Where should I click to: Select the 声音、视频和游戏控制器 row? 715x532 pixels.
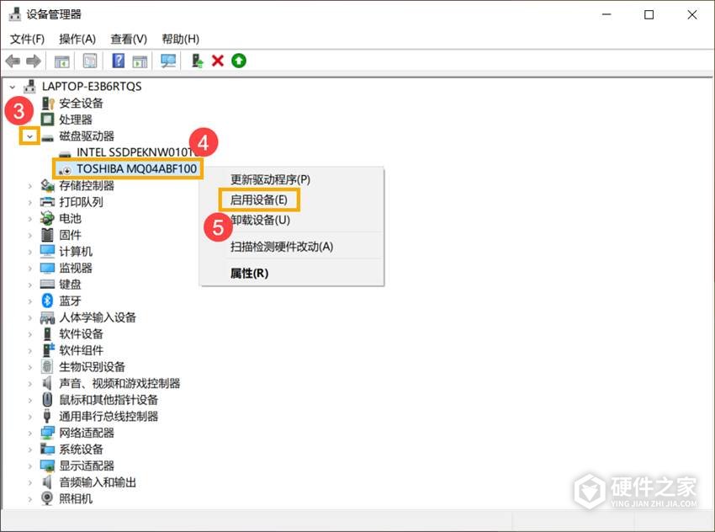119,383
